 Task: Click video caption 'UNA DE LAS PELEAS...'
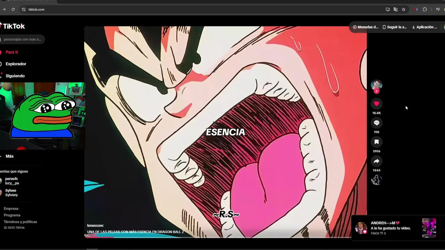[135, 232]
